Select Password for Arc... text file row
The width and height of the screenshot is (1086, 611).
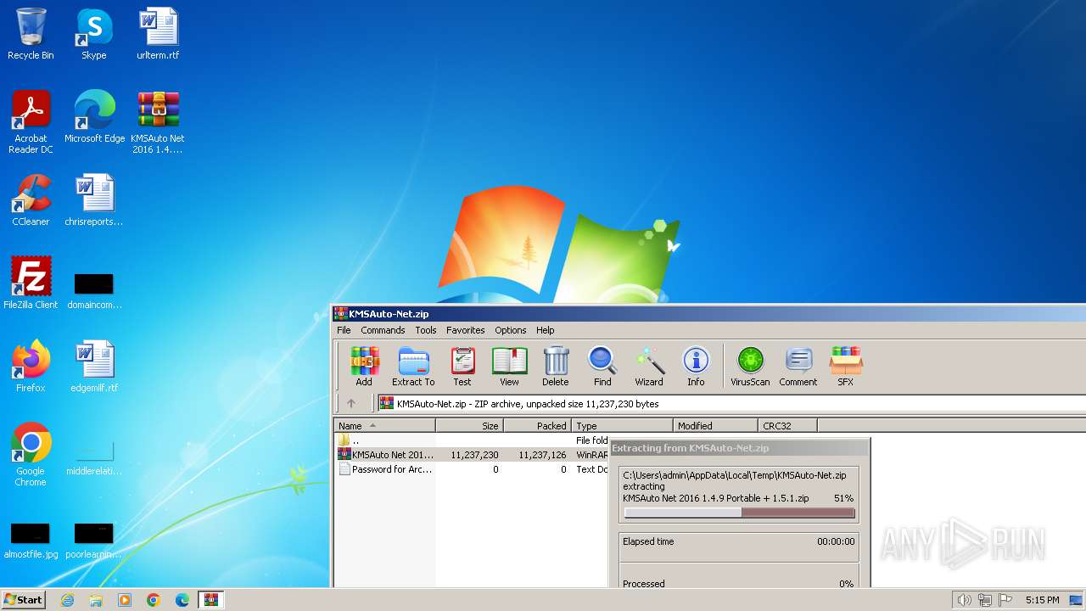tap(472, 469)
